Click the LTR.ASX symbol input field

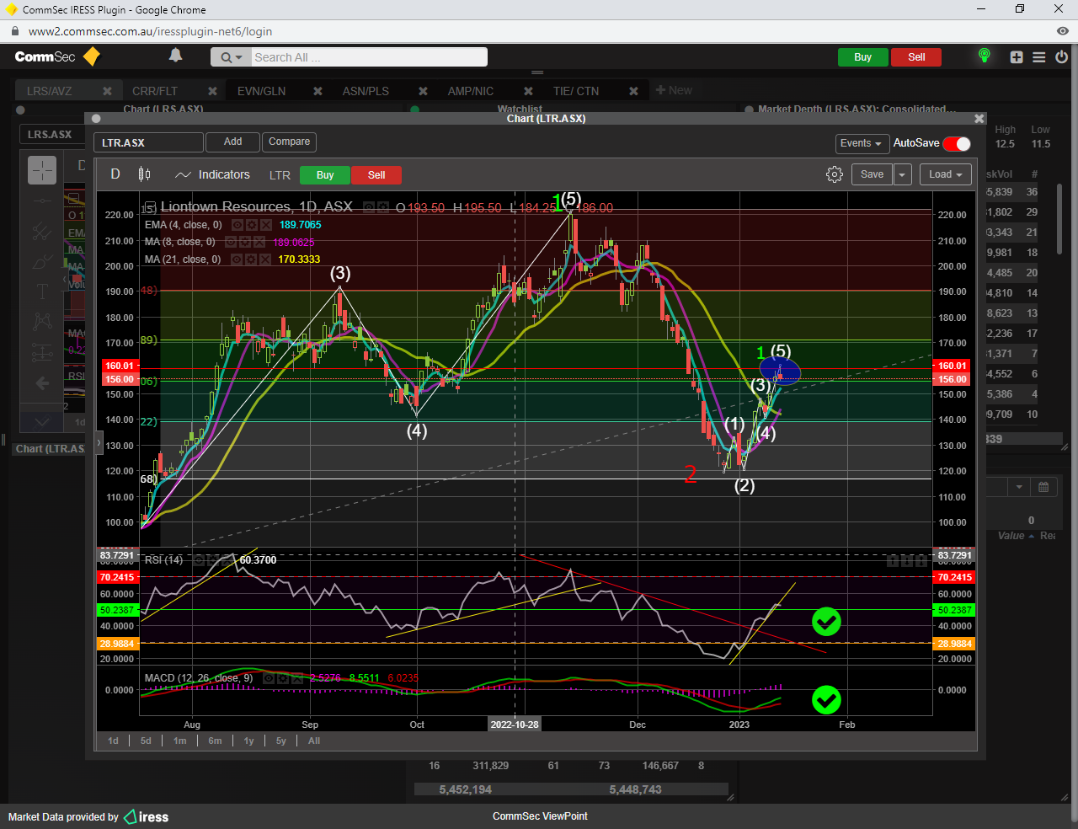148,142
